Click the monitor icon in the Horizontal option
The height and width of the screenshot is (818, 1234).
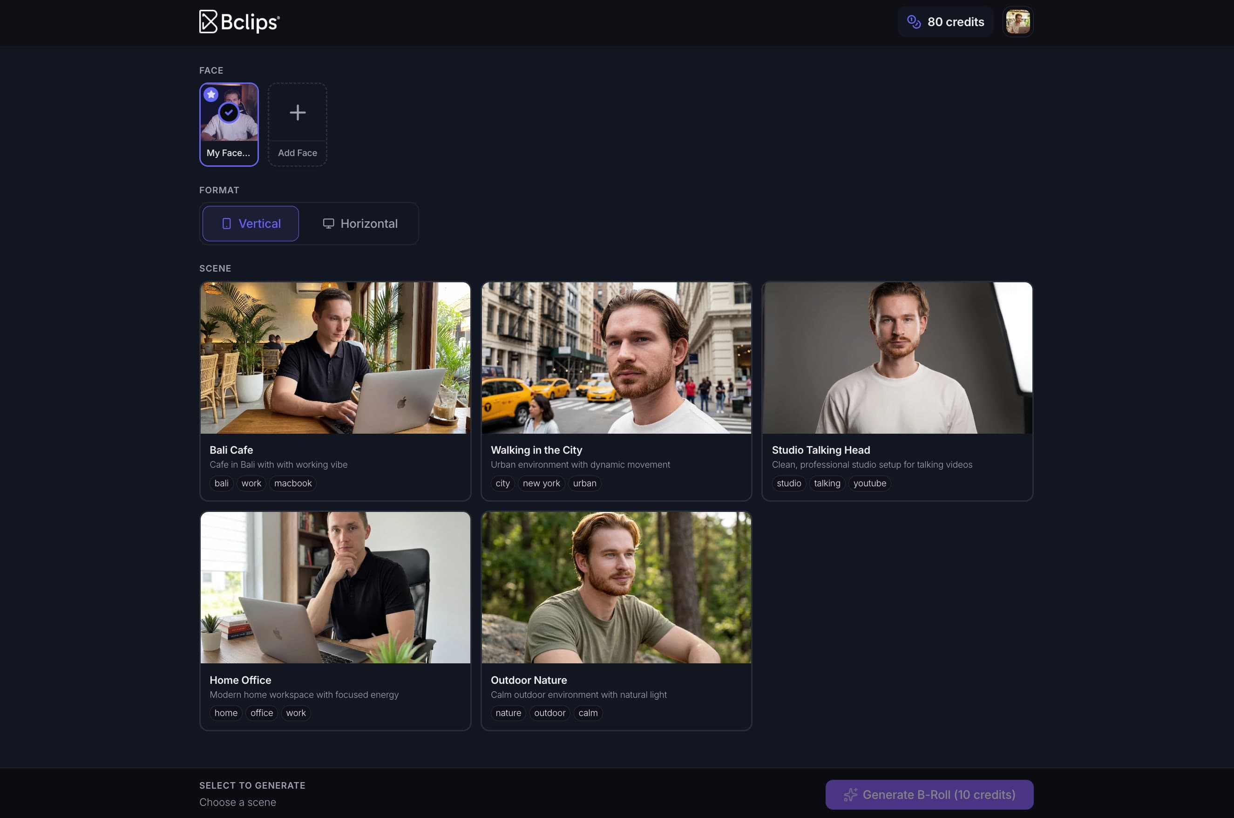coord(328,223)
